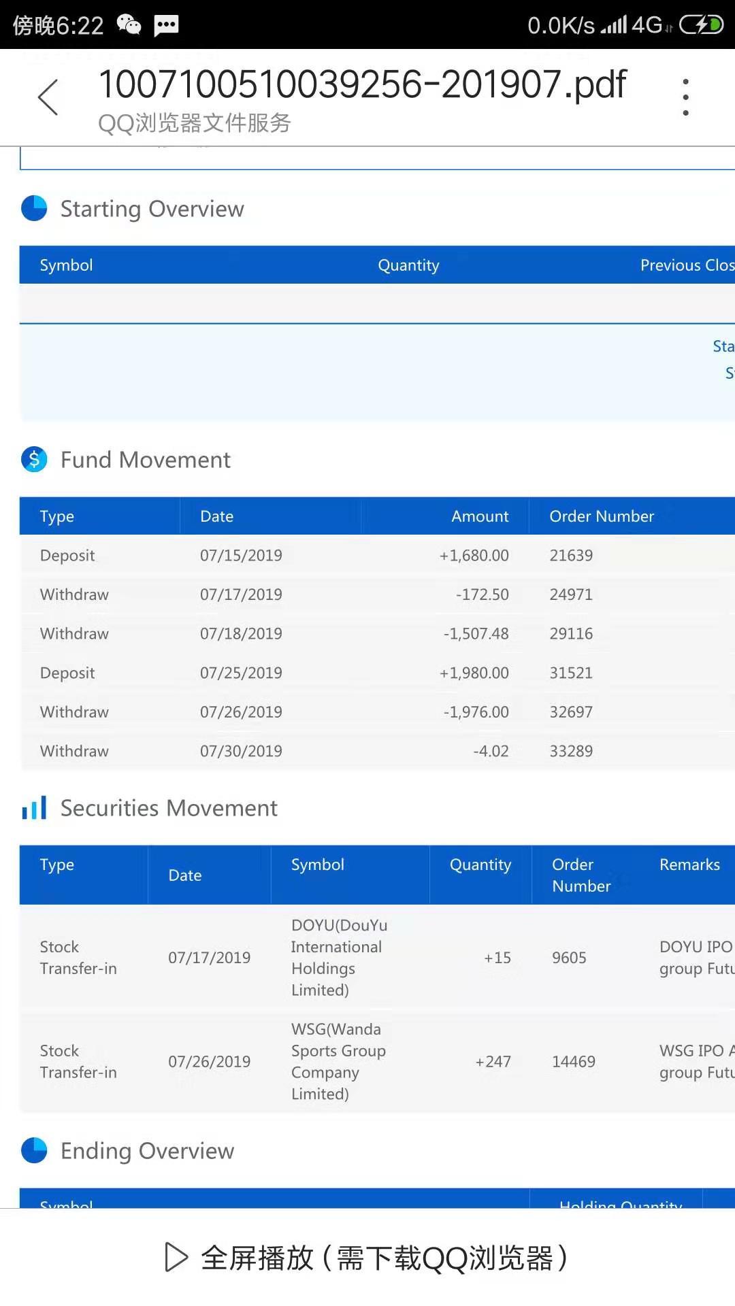Image resolution: width=735 pixels, height=1306 pixels.
Task: Tap the Deposit row dated 07/15/2019
Action: coord(67,555)
